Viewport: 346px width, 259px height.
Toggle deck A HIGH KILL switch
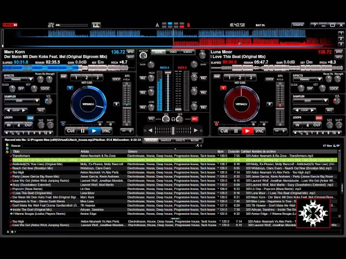[x=143, y=78]
